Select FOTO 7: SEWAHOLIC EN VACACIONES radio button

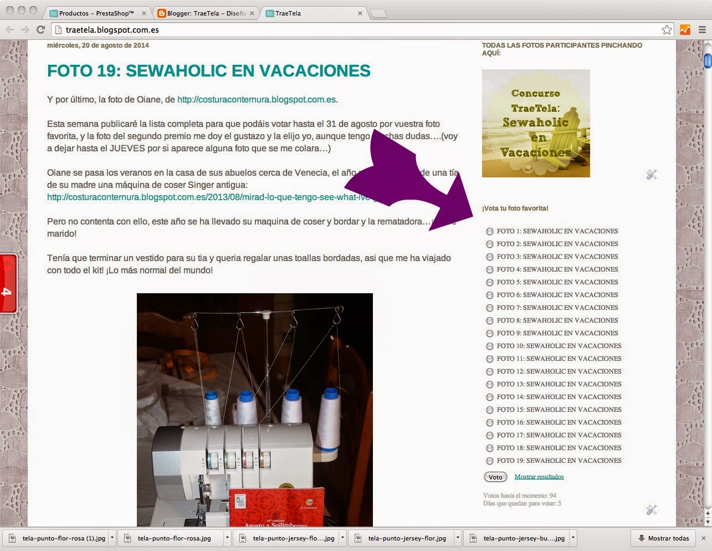coord(490,308)
